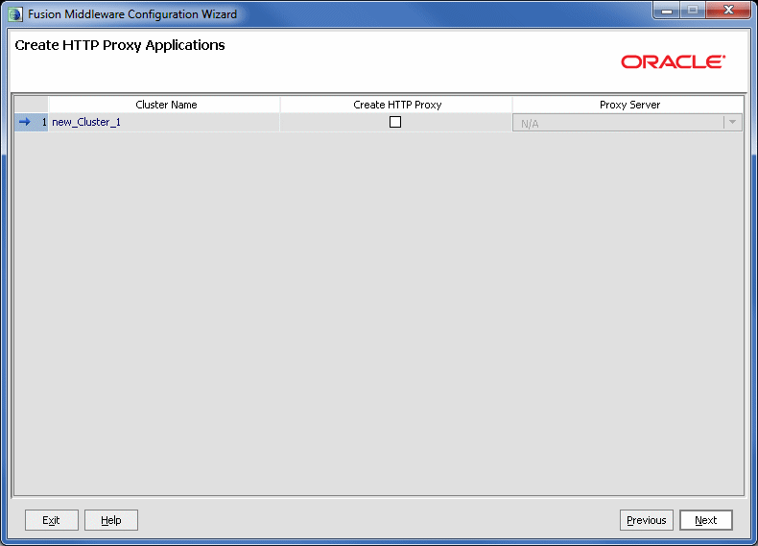Select the new_Cluster_1 cluster name cell
Image resolution: width=758 pixels, height=546 pixels.
click(164, 122)
